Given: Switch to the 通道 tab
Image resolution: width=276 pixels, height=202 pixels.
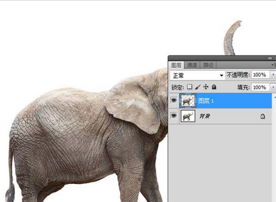Looking at the screenshot, I should pyautogui.click(x=192, y=65).
